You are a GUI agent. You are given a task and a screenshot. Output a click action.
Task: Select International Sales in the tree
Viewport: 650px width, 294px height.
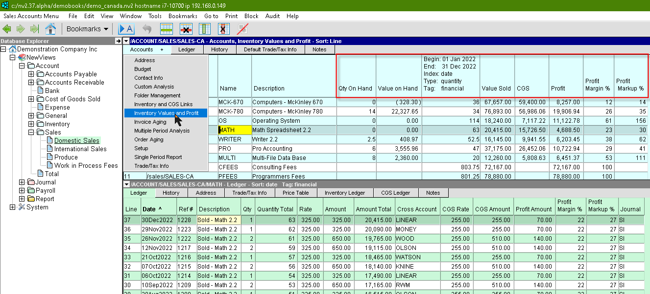tap(80, 149)
